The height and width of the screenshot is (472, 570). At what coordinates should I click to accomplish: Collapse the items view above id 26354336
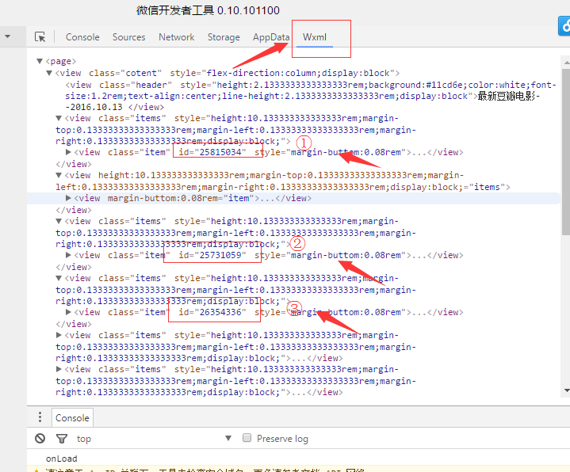[x=59, y=278]
